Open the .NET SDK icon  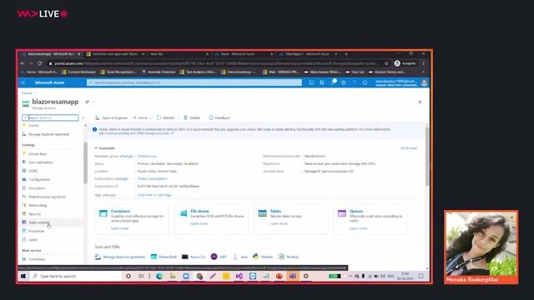214,257
